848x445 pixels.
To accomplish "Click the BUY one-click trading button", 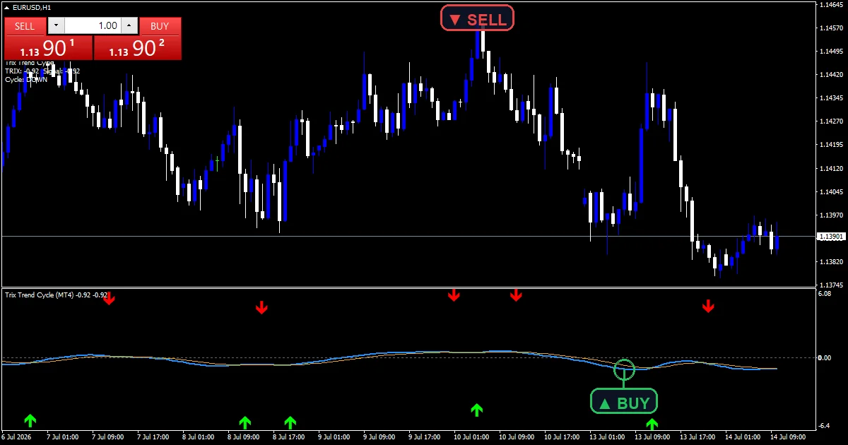I will [160, 26].
